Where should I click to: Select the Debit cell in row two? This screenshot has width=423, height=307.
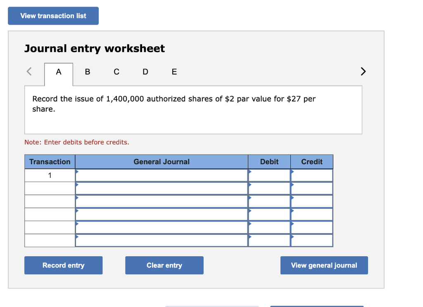point(269,189)
